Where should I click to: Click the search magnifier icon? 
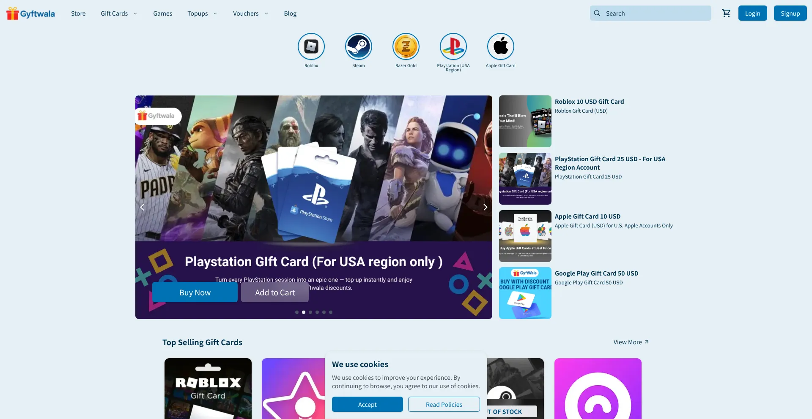(597, 13)
